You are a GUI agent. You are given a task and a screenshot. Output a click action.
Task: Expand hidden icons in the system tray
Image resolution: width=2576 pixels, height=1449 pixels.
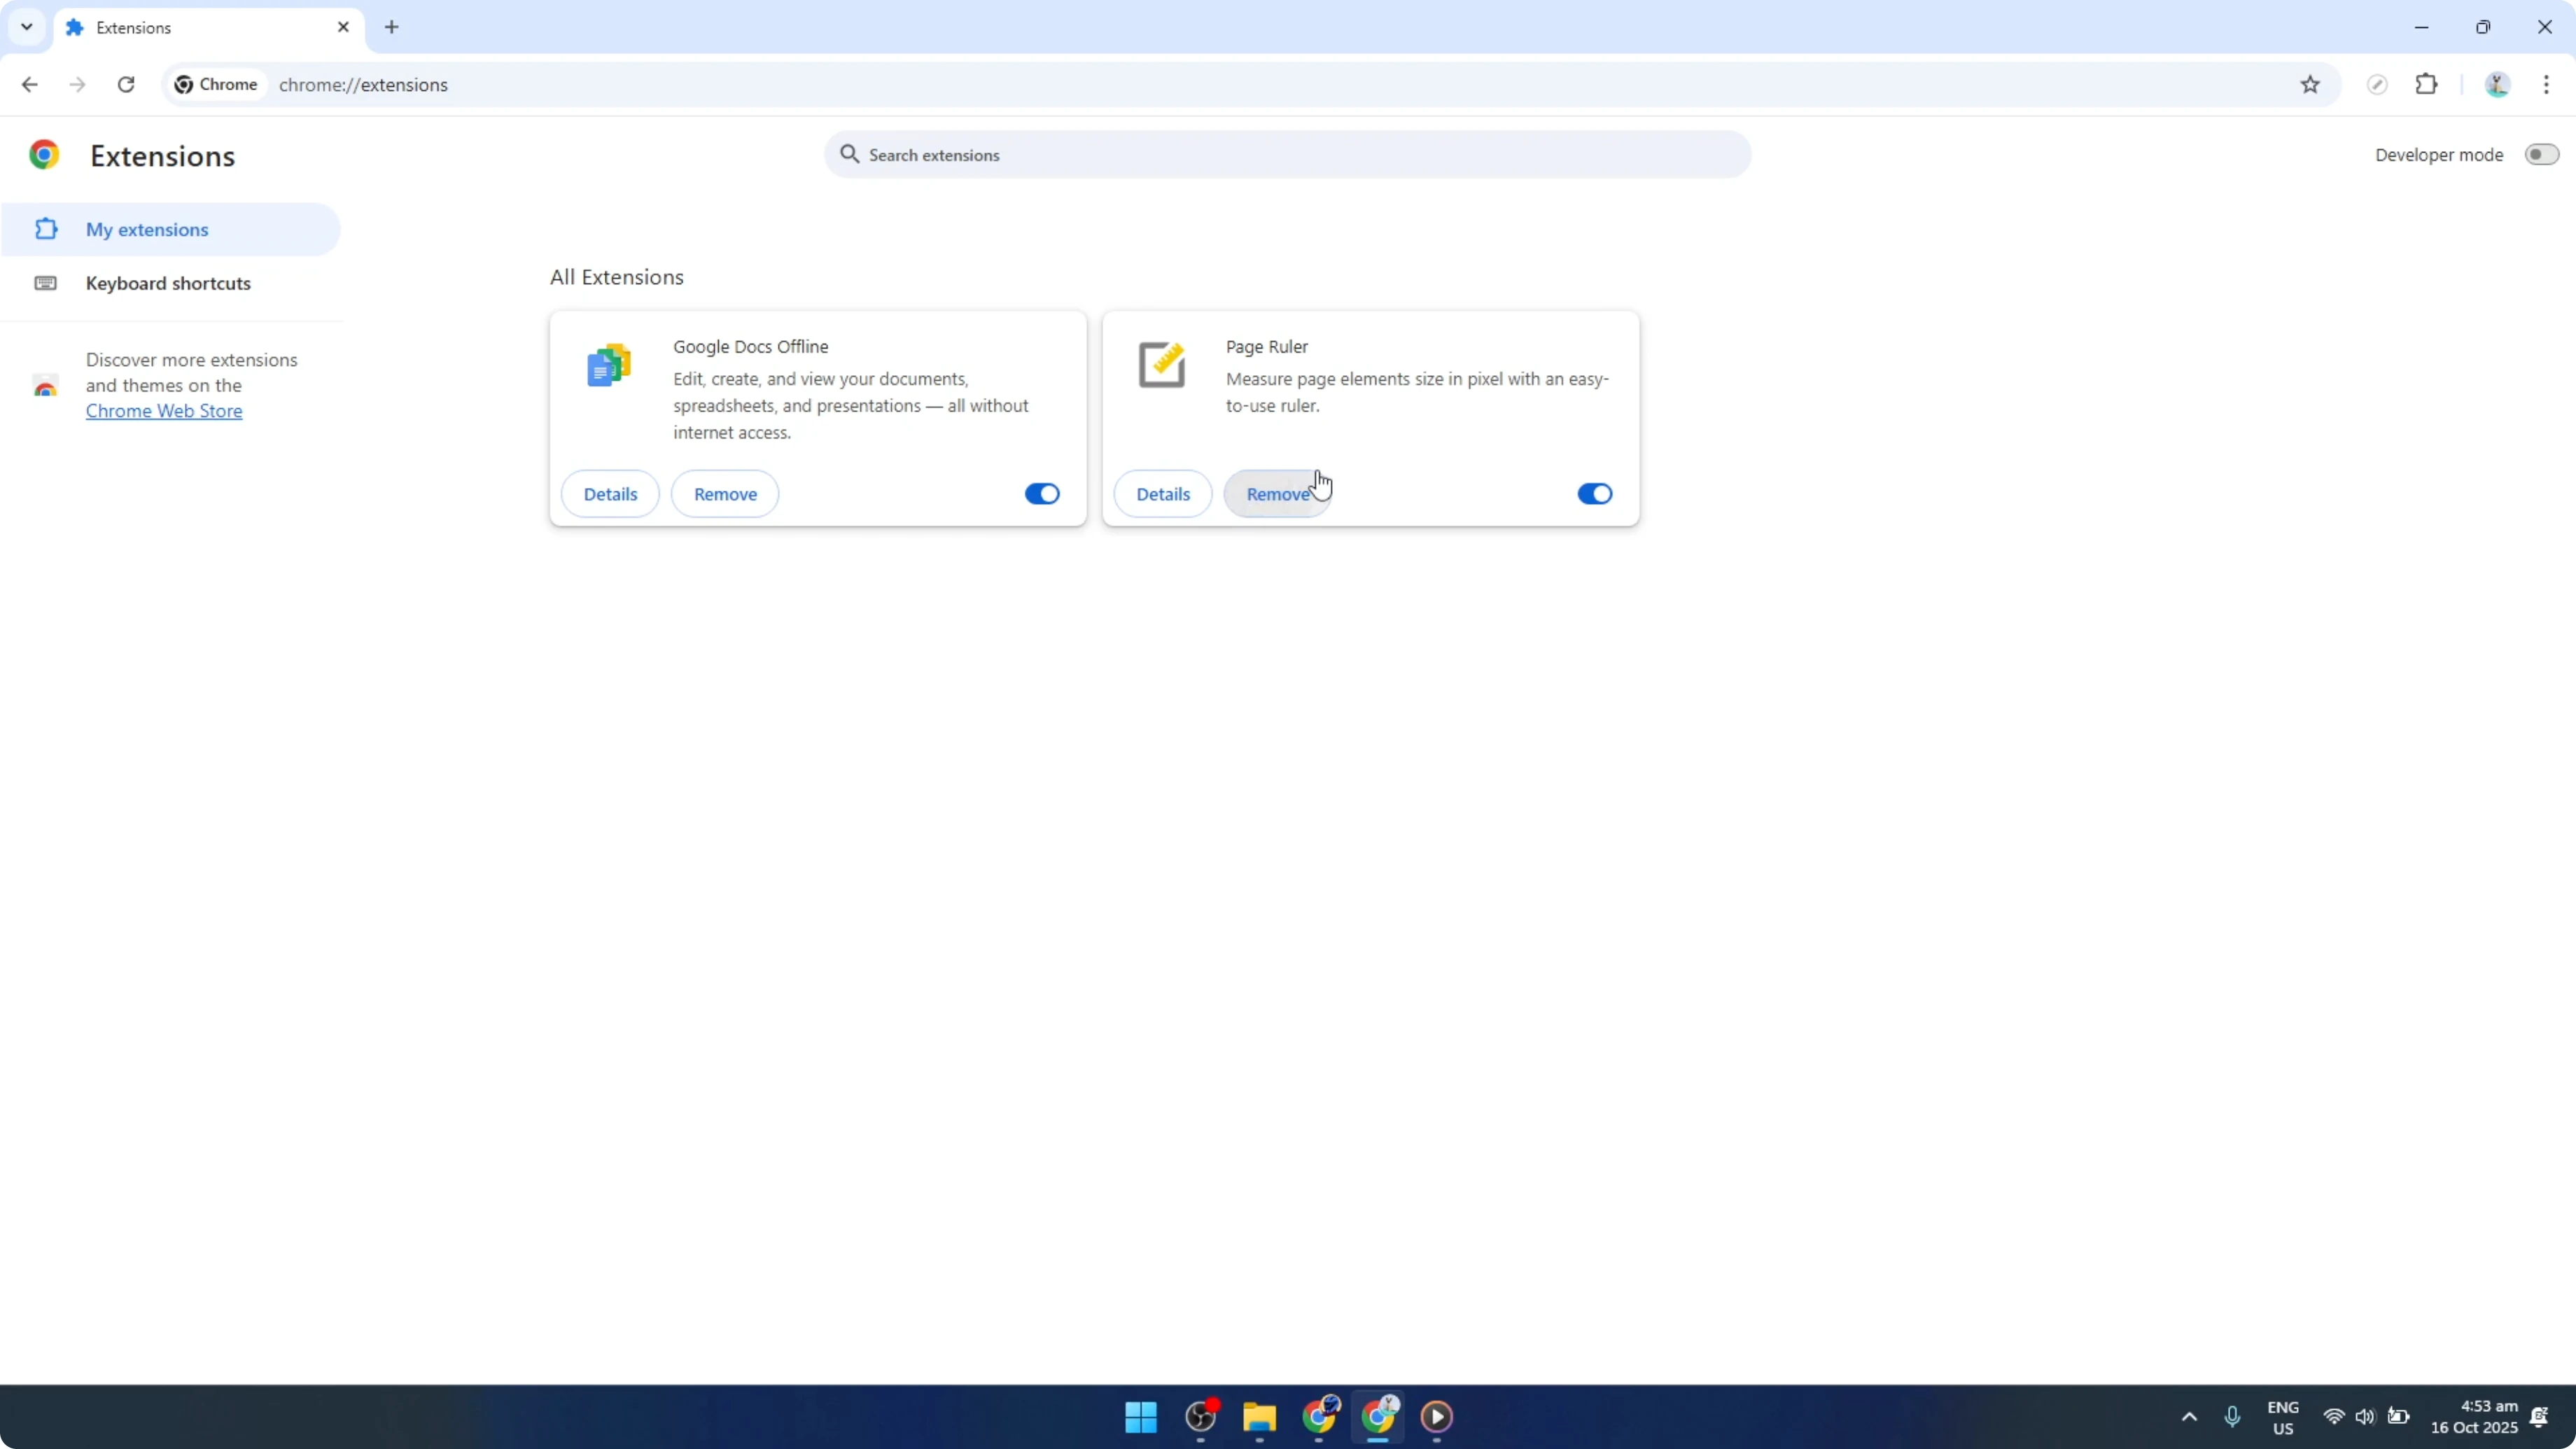pyautogui.click(x=2189, y=1417)
